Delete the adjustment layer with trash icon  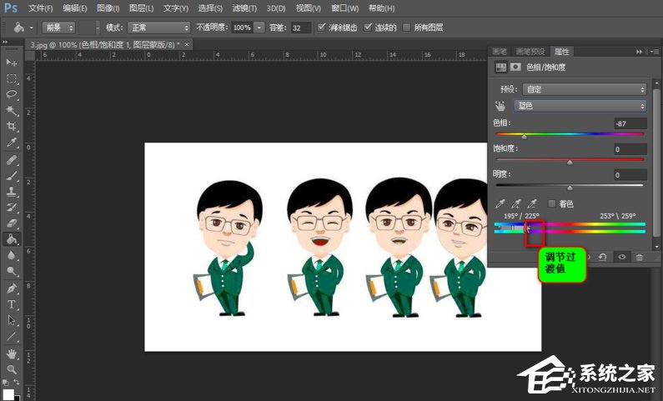[x=640, y=257]
